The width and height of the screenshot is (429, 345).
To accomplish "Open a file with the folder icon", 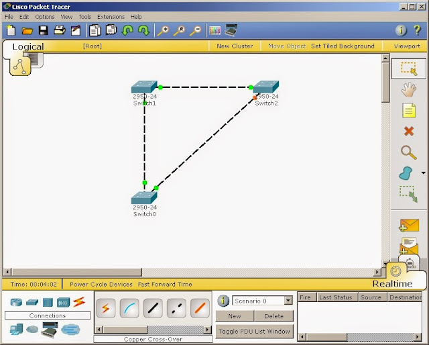I will tap(27, 30).
